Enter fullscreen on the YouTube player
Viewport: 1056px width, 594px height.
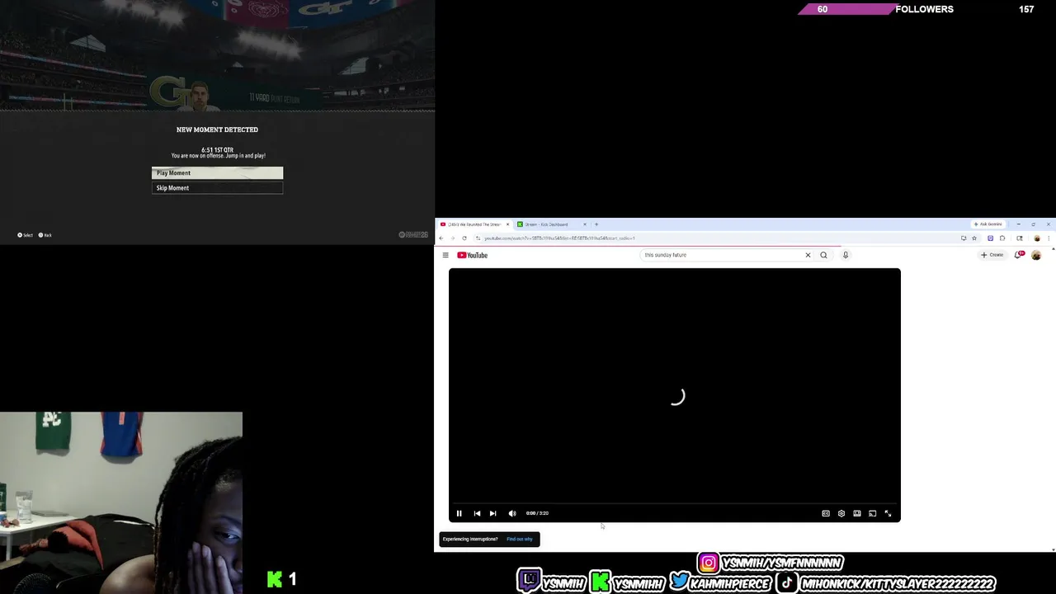(889, 513)
